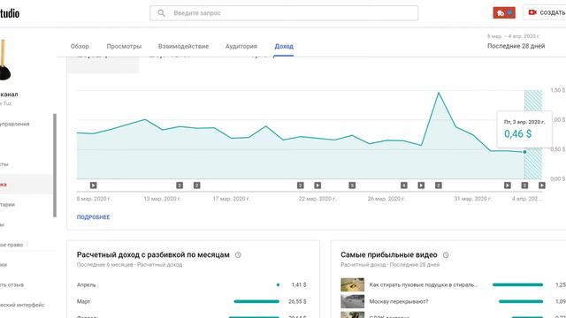Select the Аудитория tab
Image resolution: width=566 pixels, height=318 pixels.
[x=241, y=46]
